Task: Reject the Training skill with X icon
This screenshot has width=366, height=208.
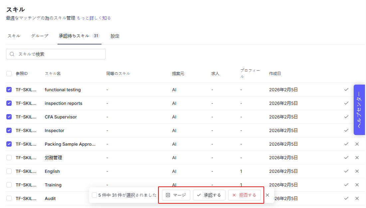Action: click(357, 185)
